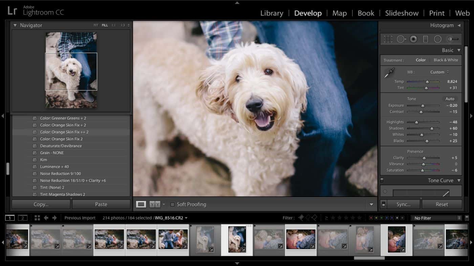Go forward with the right arrow

tap(54, 218)
